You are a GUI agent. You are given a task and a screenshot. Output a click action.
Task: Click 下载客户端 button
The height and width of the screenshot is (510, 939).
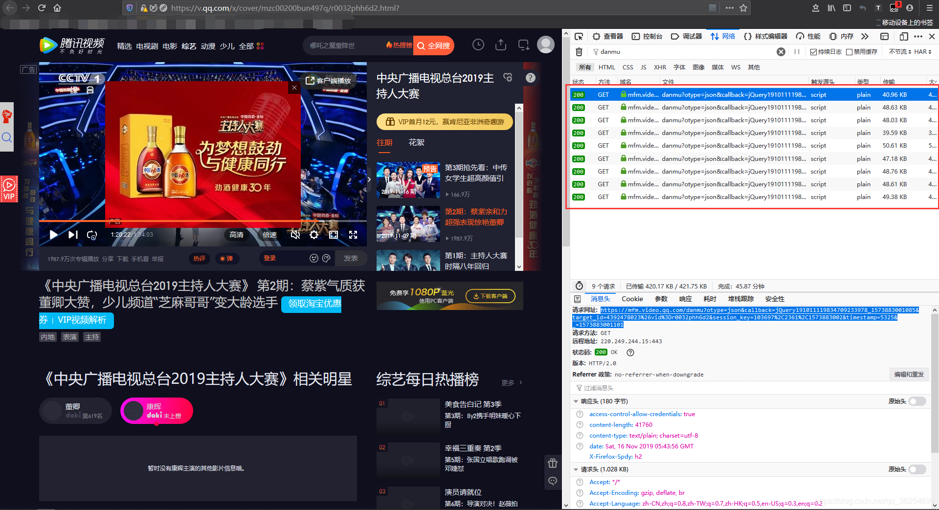click(491, 296)
